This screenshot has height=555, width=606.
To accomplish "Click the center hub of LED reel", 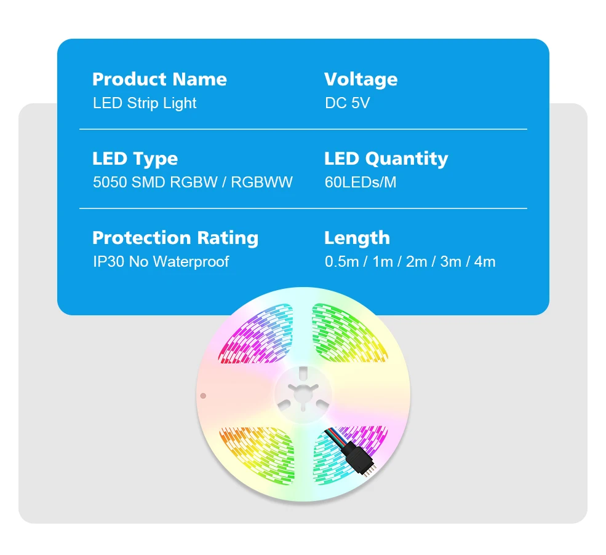I will point(303,394).
